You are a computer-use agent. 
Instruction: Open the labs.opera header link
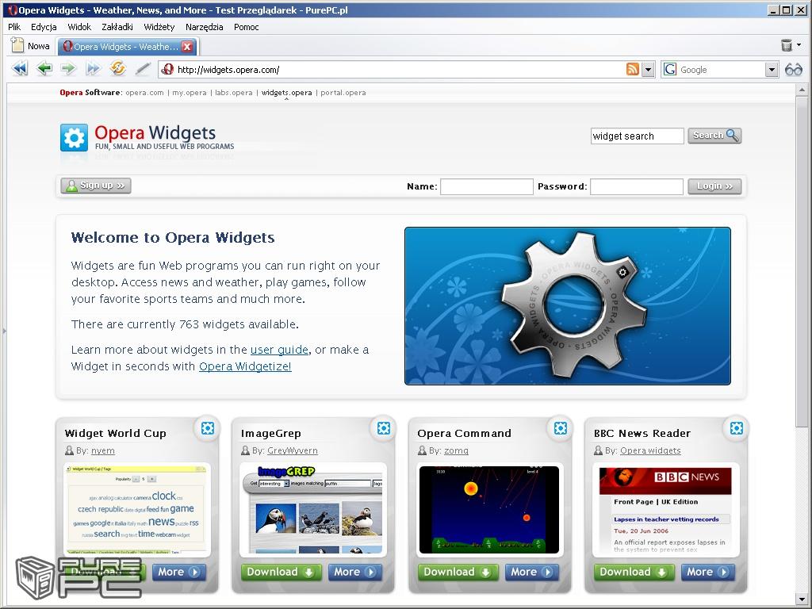point(234,93)
